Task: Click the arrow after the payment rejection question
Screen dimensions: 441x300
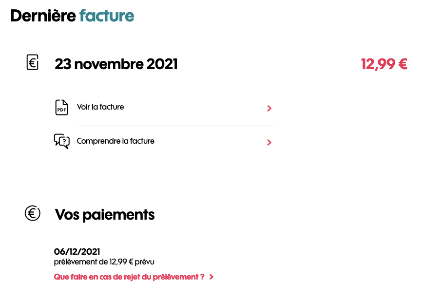Action: [x=211, y=277]
